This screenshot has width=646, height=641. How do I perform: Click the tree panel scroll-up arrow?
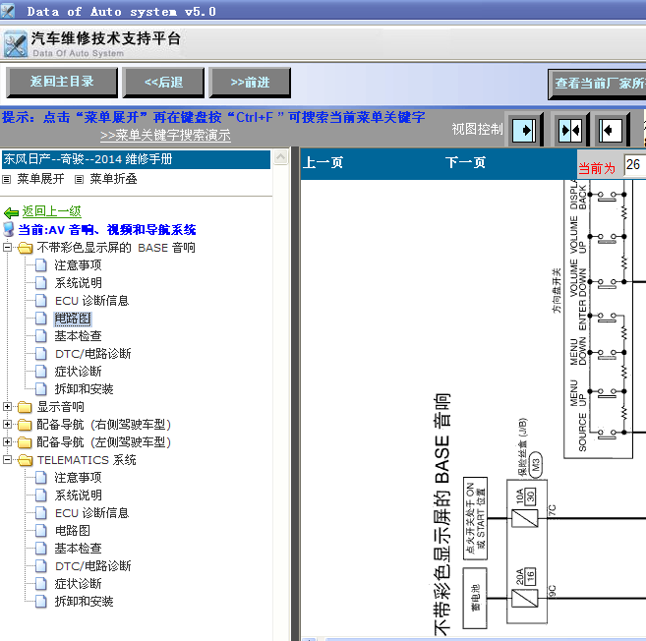click(281, 157)
